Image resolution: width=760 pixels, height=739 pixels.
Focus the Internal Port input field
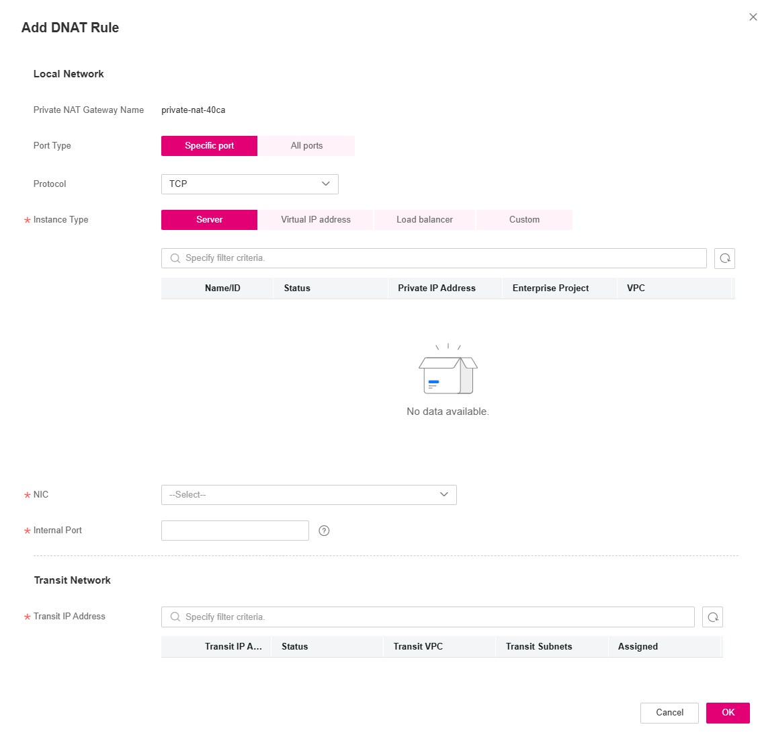pos(235,531)
